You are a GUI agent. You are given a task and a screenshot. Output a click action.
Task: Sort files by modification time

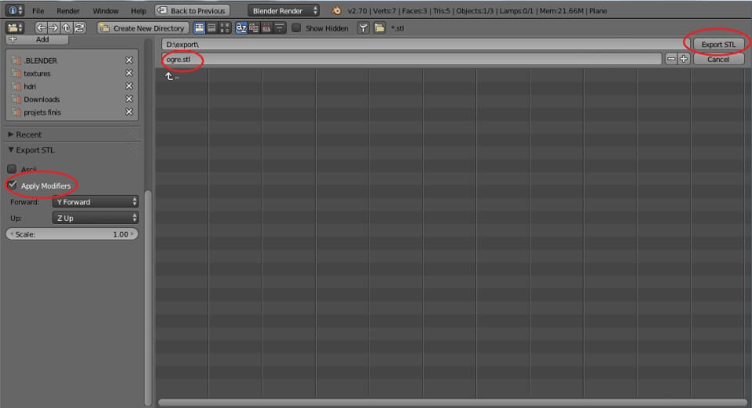[266, 28]
